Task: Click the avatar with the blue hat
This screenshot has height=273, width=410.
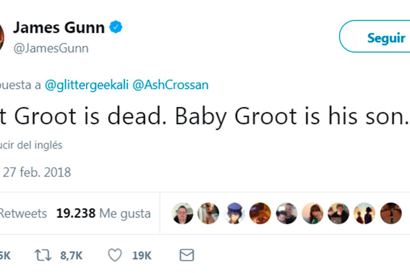Action: coord(233,213)
